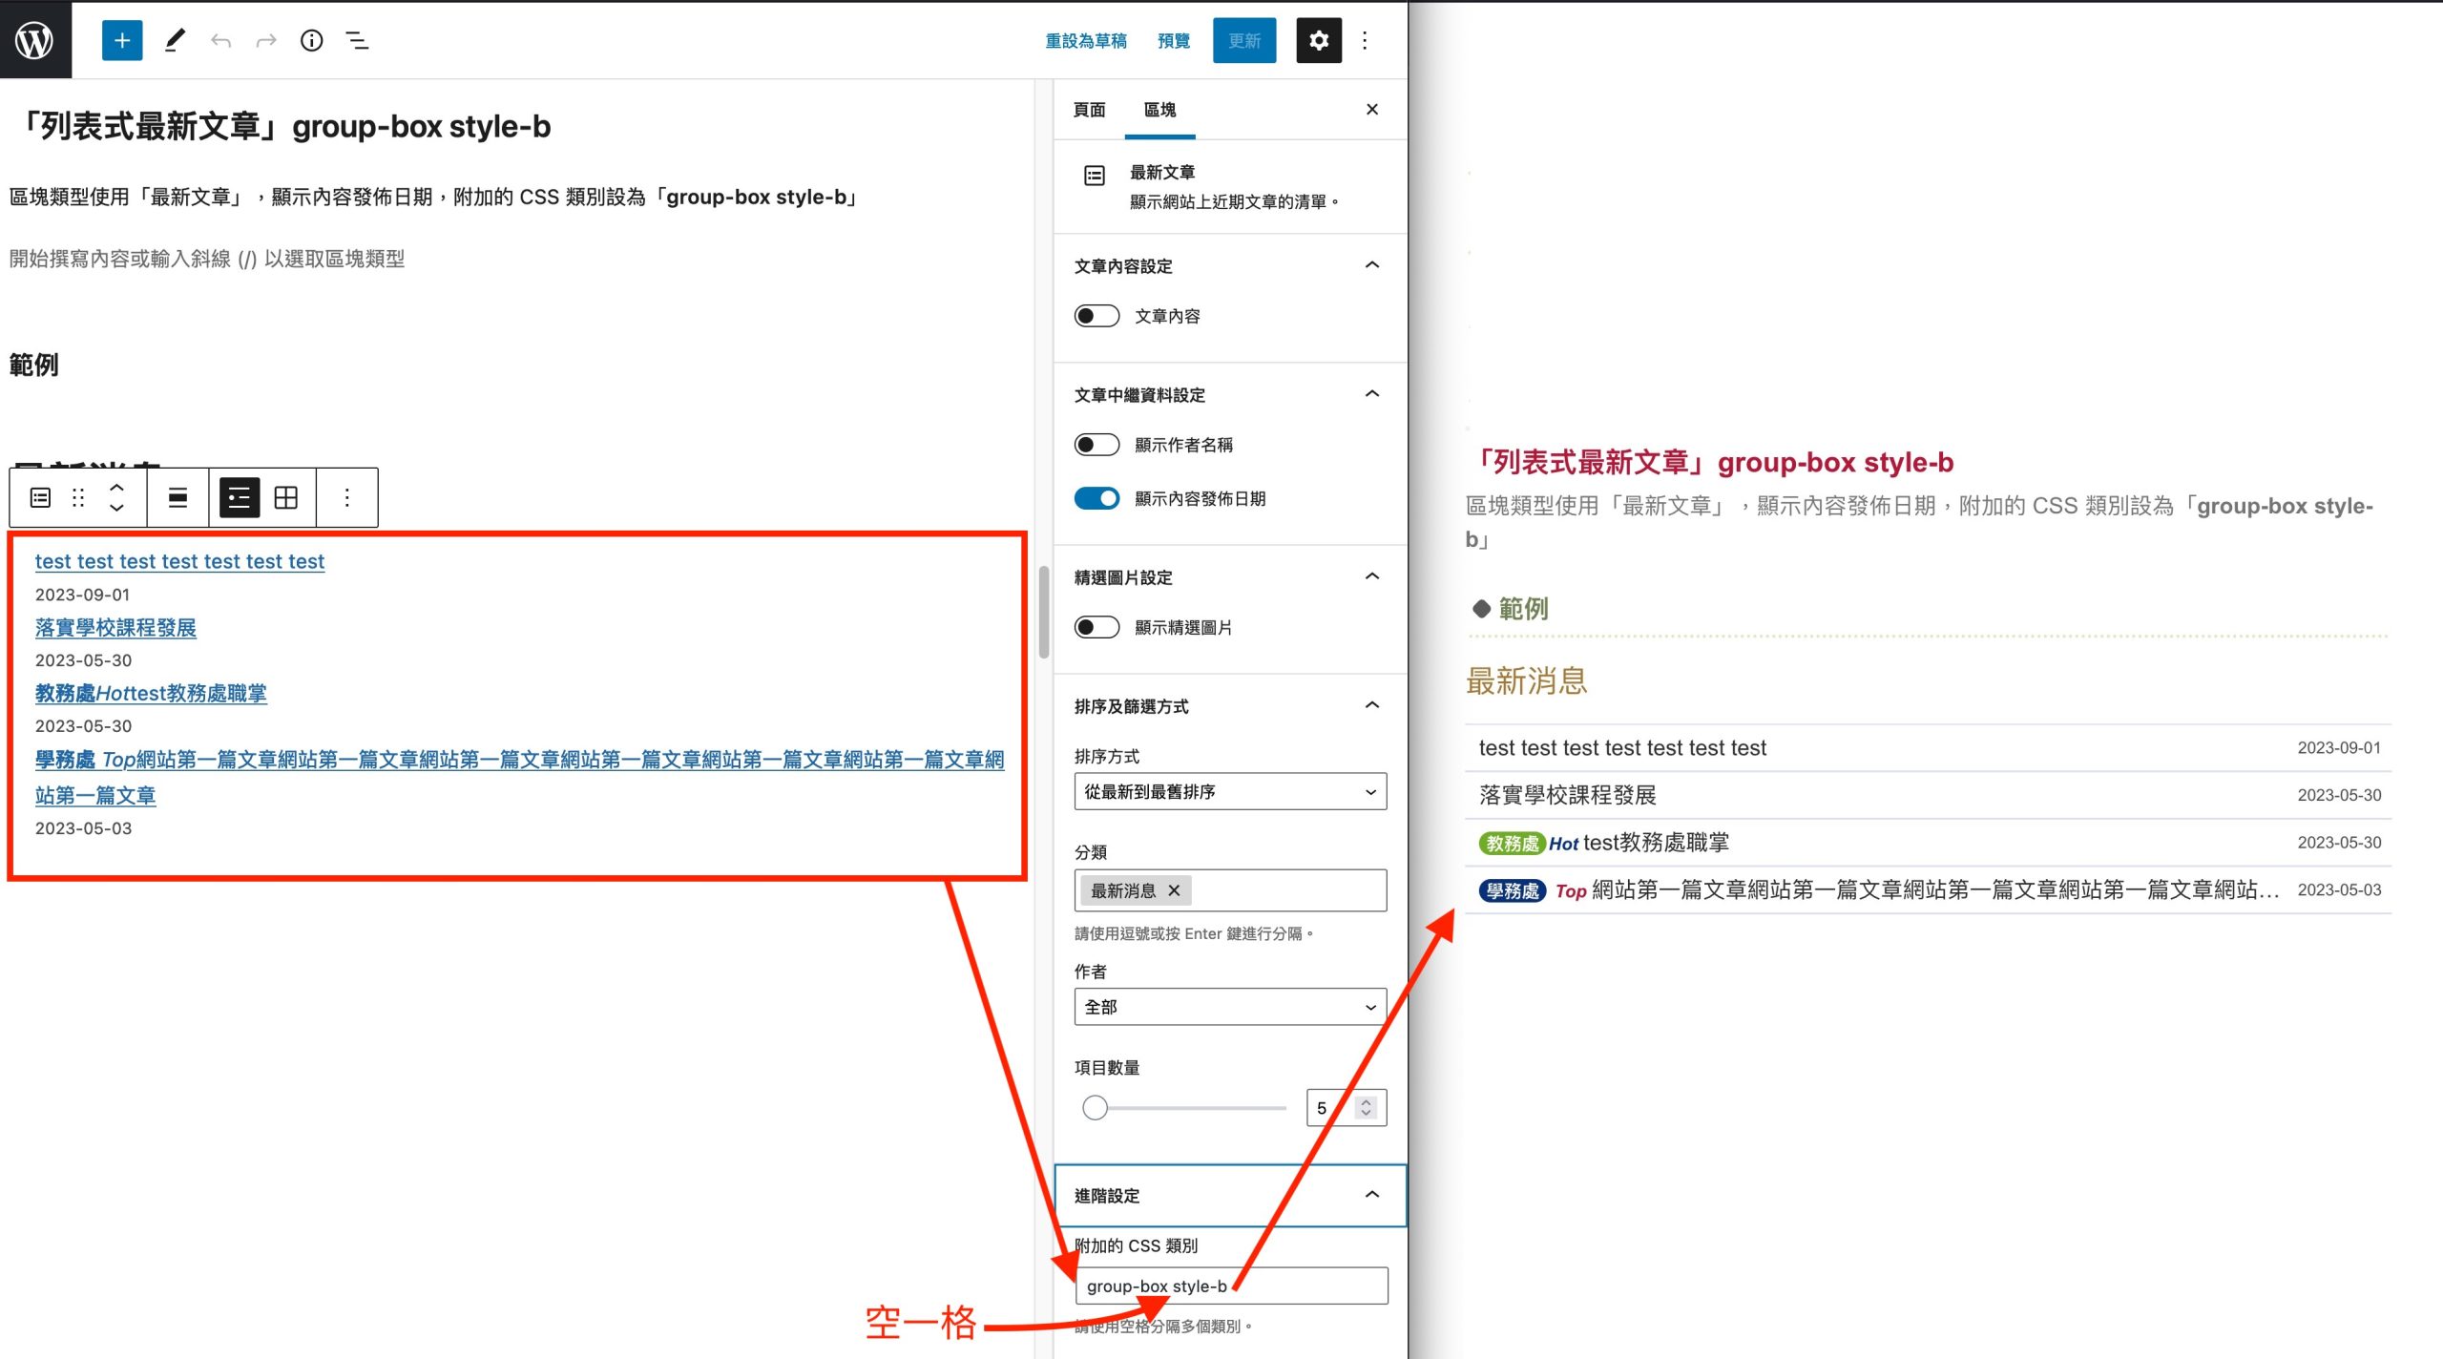Enable the 顯示精選圖片 switch
This screenshot has width=2443, height=1359.
pos(1096,627)
